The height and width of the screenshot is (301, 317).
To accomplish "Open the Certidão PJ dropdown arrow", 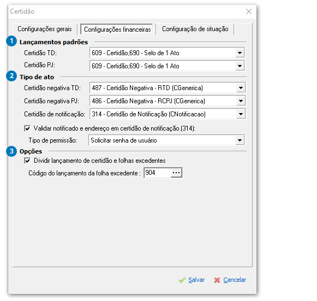I will (x=240, y=66).
